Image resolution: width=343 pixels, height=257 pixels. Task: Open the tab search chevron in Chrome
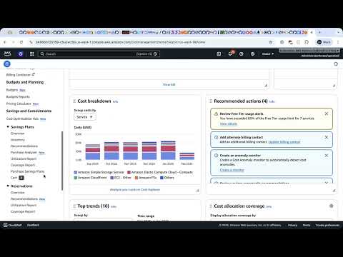pyautogui.click(x=338, y=32)
